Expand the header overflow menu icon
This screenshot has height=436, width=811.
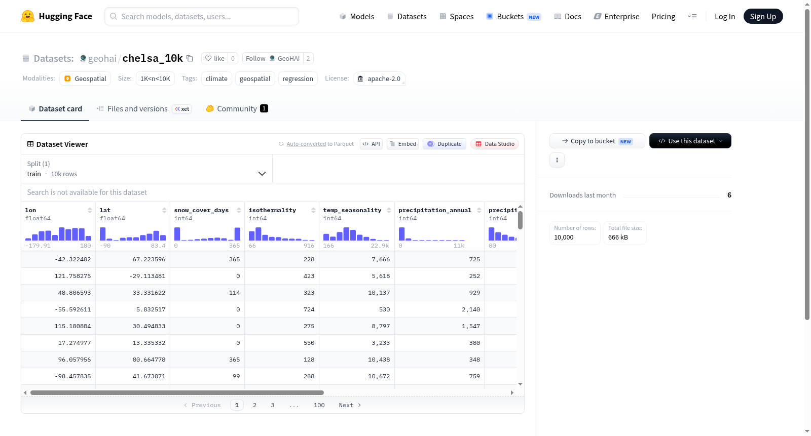(x=692, y=16)
